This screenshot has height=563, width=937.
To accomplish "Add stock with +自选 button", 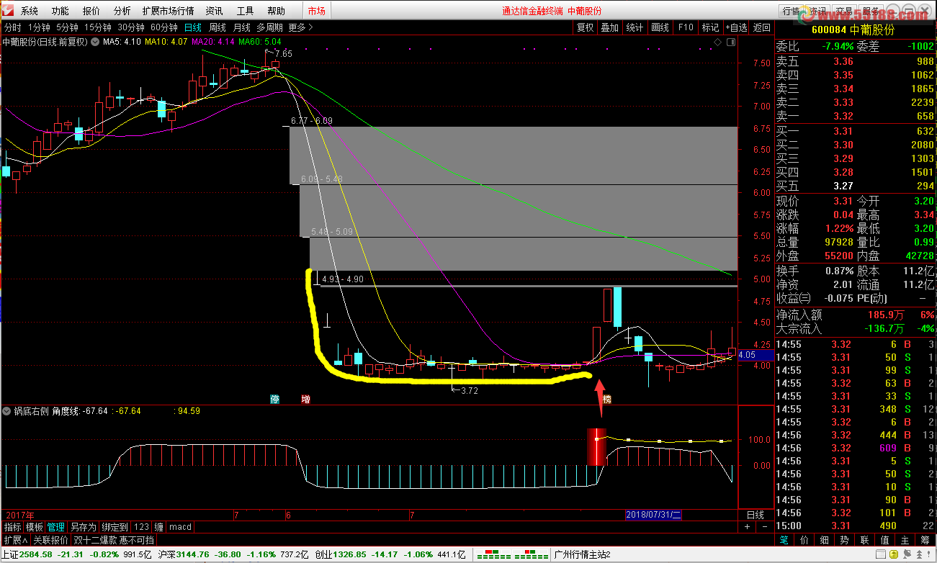I will point(735,27).
